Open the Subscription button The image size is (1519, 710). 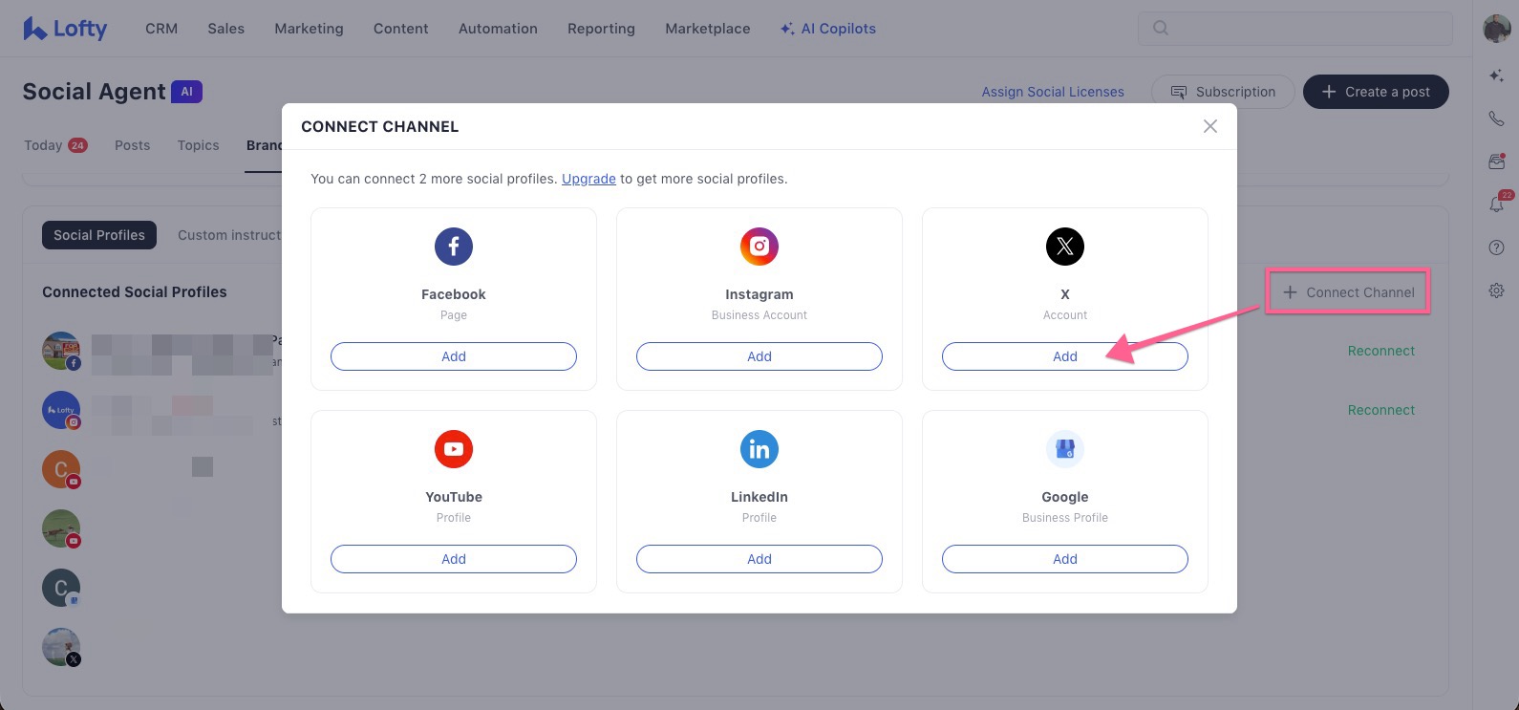(x=1223, y=92)
